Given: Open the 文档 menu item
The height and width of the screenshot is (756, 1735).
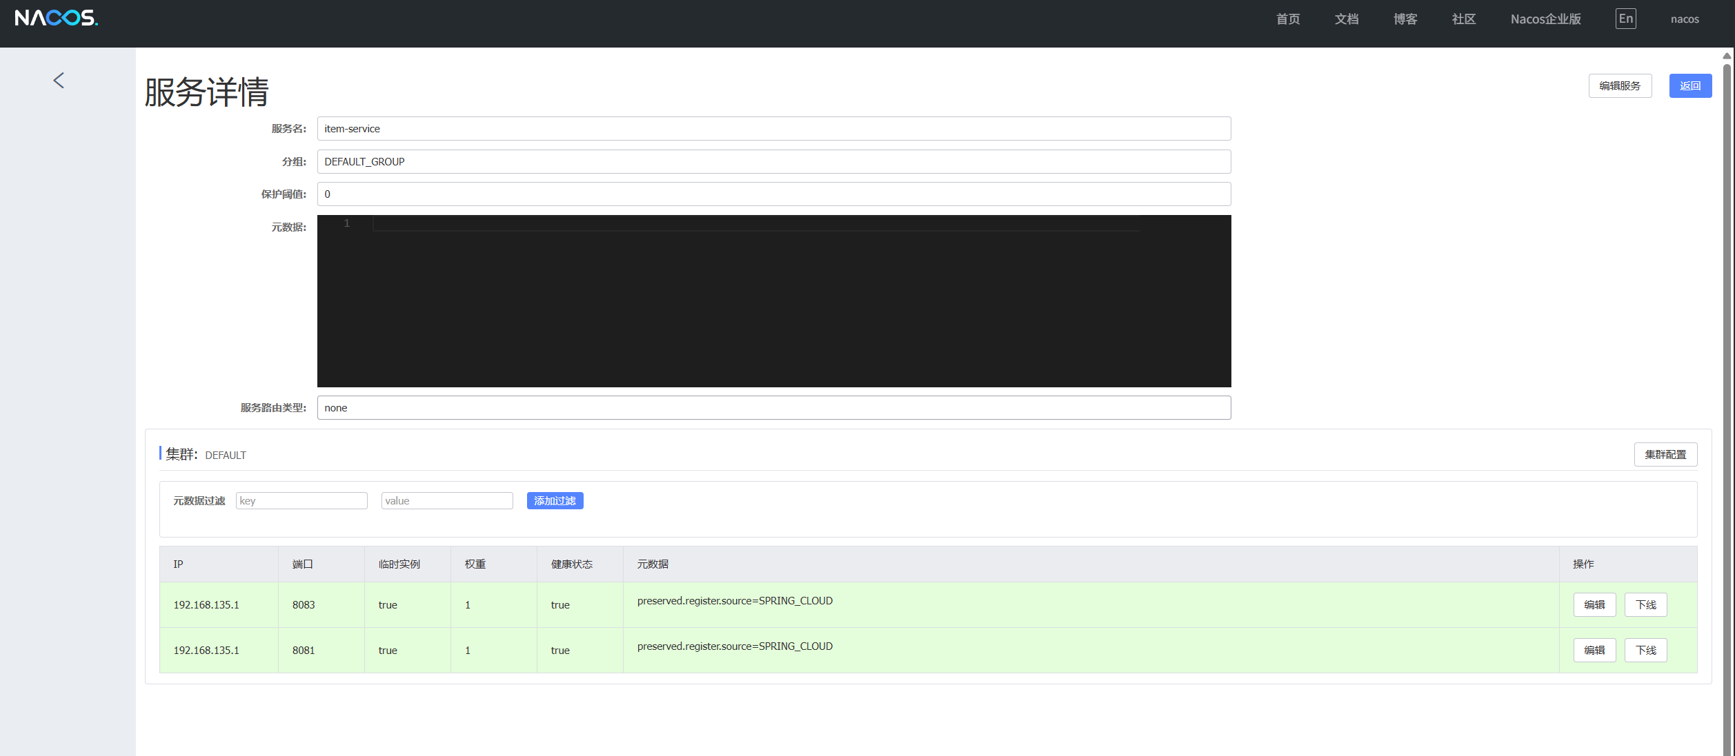Looking at the screenshot, I should 1346,19.
